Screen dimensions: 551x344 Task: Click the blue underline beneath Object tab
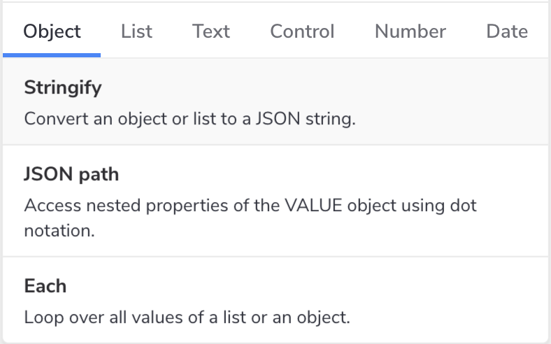click(52, 55)
